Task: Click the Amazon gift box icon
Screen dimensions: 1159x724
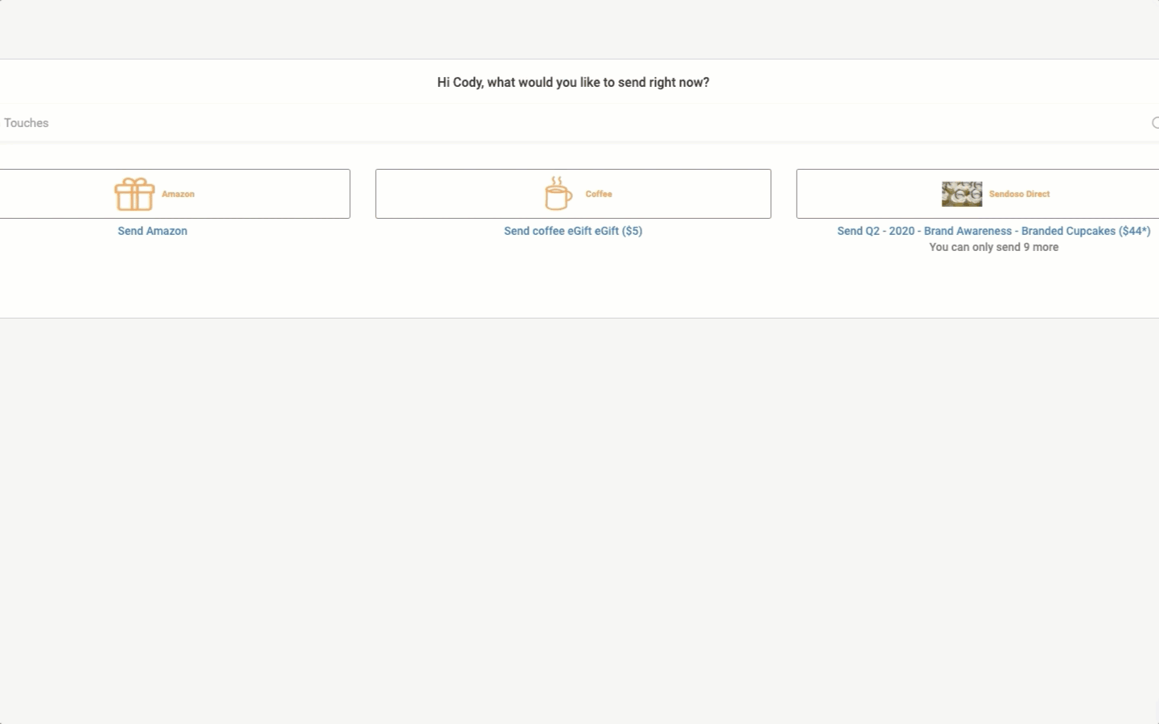Action: pos(134,194)
